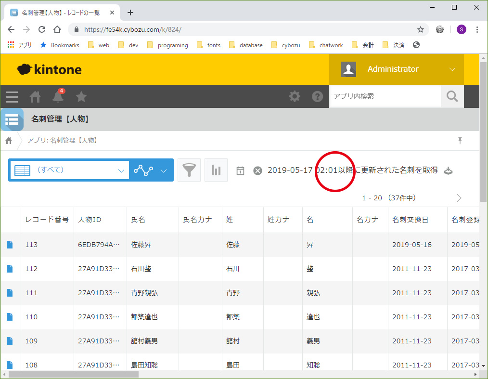This screenshot has height=379, width=488.
Task: Click the download business cards icon
Action: click(448, 170)
